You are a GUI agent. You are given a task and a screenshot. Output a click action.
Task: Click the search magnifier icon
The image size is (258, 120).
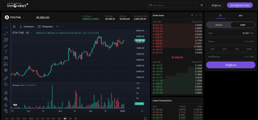150,5
